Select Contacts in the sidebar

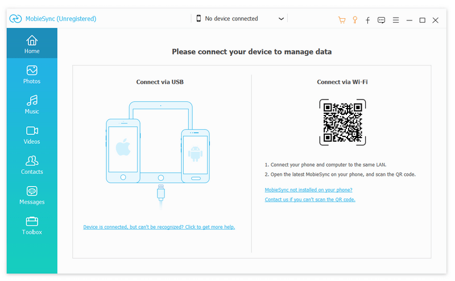point(32,165)
